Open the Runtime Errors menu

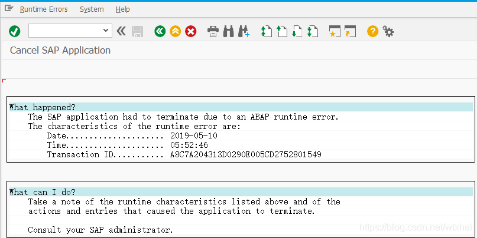(x=44, y=9)
